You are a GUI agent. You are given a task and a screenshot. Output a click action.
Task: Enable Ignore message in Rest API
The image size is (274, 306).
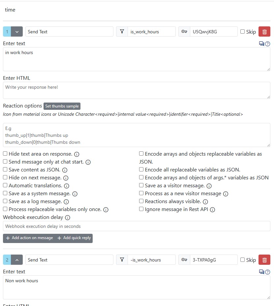[x=141, y=209]
